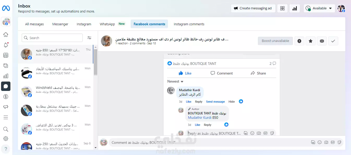Click the Mudathir Kurdi mention link
351x155 pixels.
click(x=200, y=117)
